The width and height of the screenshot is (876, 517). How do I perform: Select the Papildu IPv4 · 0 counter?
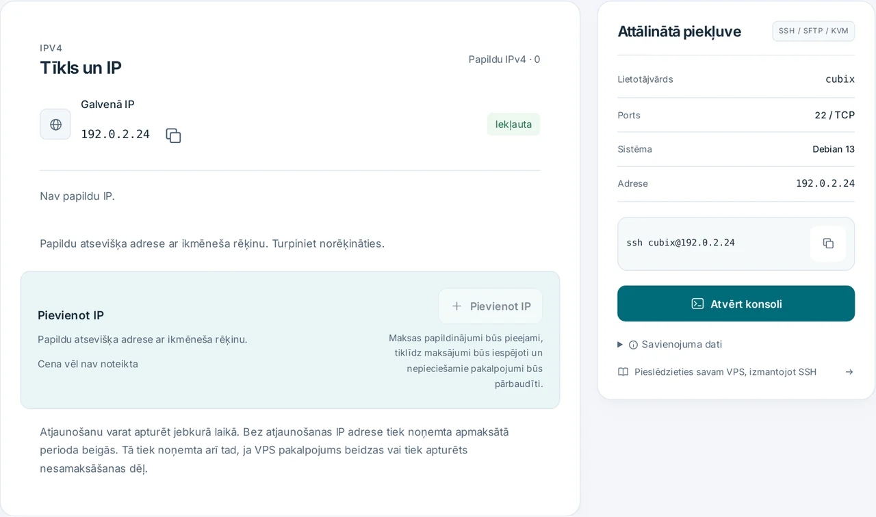click(x=504, y=59)
